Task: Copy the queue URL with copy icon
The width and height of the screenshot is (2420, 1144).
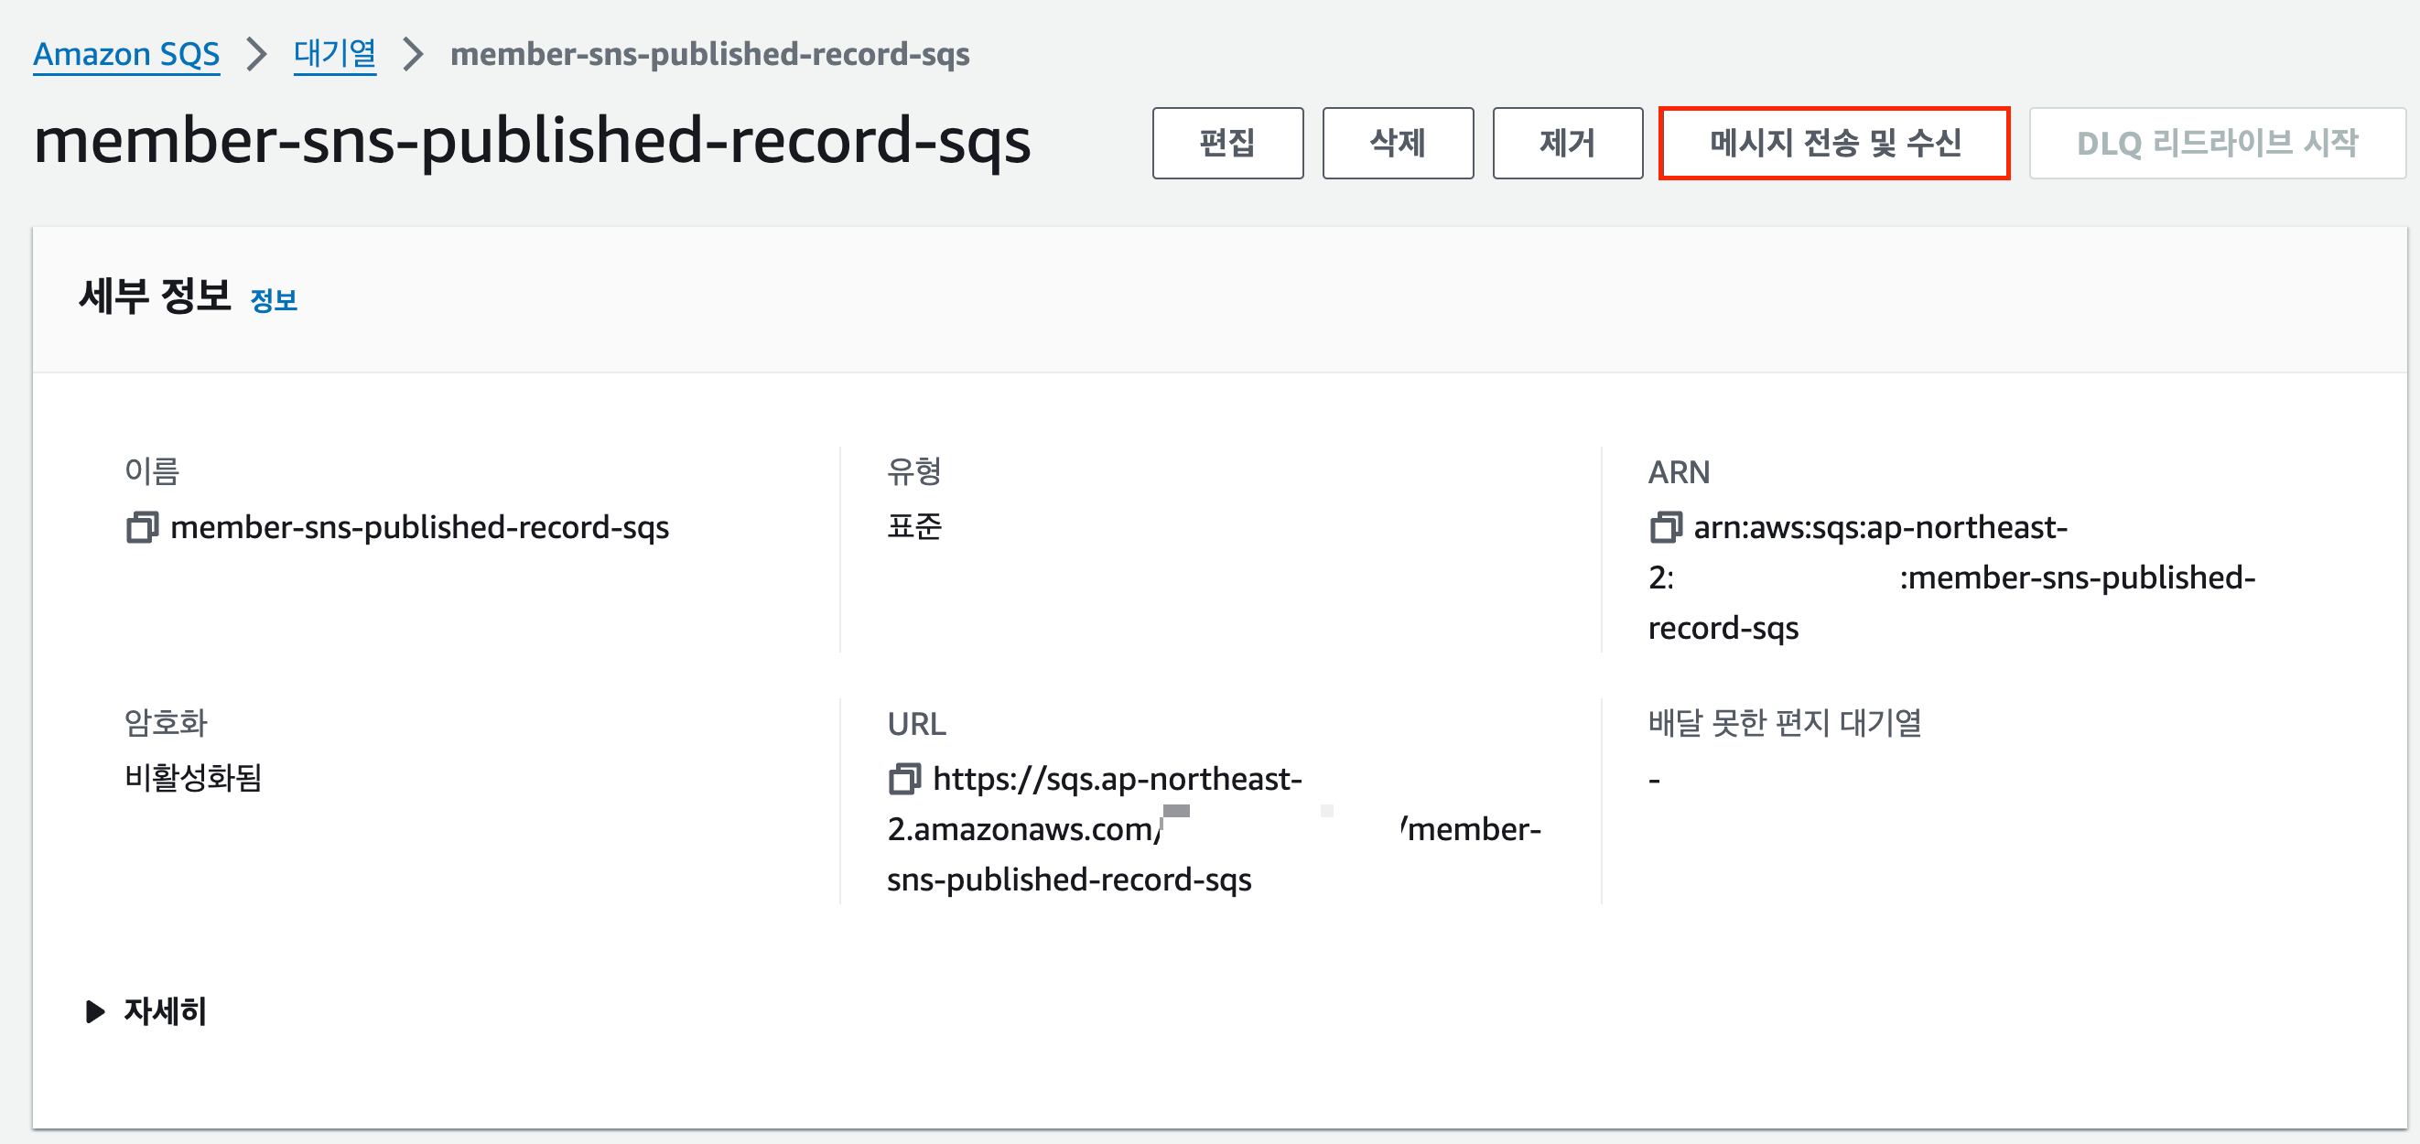Action: click(903, 779)
